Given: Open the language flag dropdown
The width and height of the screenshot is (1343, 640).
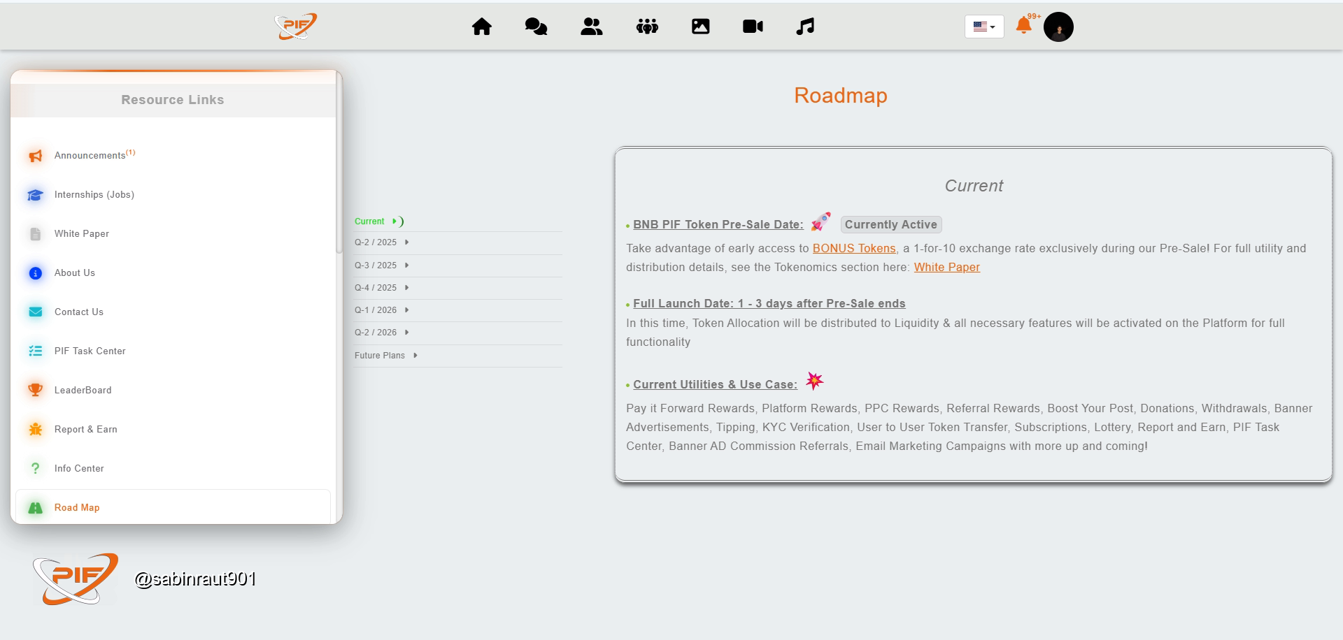Looking at the screenshot, I should coord(984,27).
